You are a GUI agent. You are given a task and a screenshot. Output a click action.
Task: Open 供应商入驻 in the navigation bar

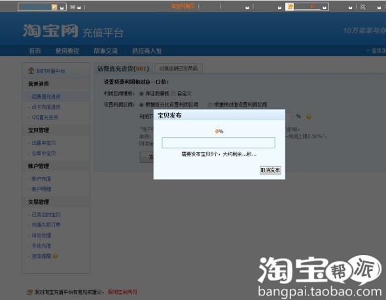(x=147, y=51)
